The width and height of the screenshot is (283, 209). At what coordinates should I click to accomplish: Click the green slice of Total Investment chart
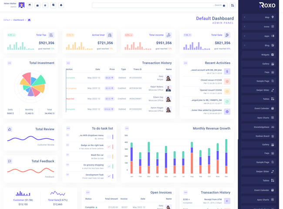click(x=39, y=80)
